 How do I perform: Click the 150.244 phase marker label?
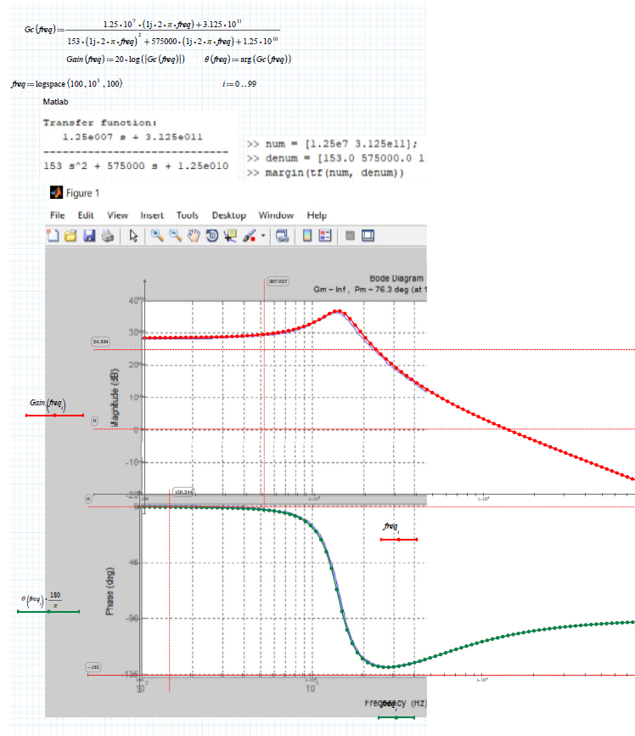pyautogui.click(x=183, y=492)
